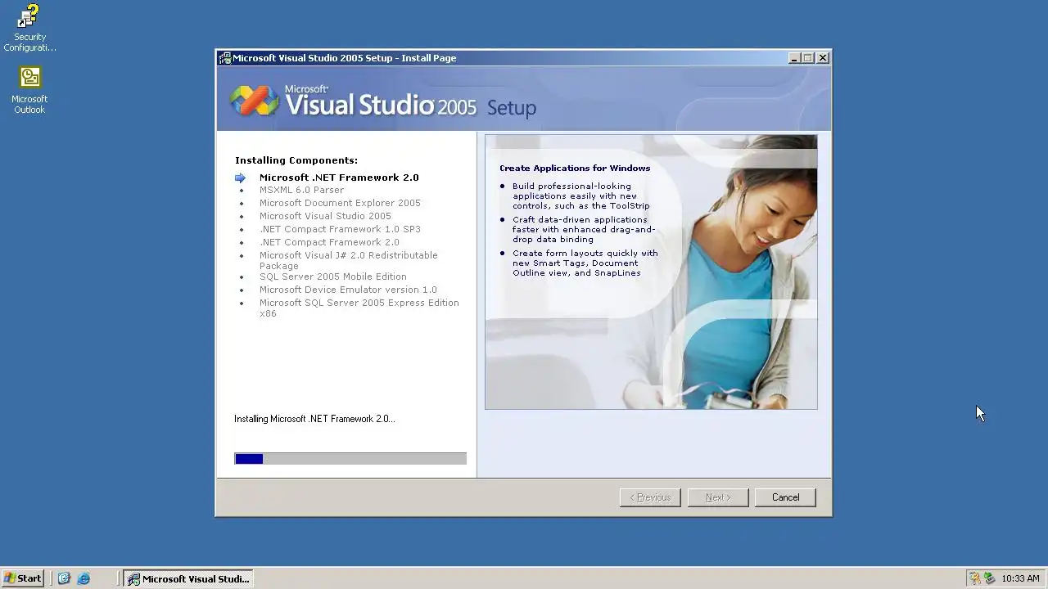This screenshot has width=1048, height=589.
Task: Click 'Create Applications for Windows' heading
Action: 575,168
